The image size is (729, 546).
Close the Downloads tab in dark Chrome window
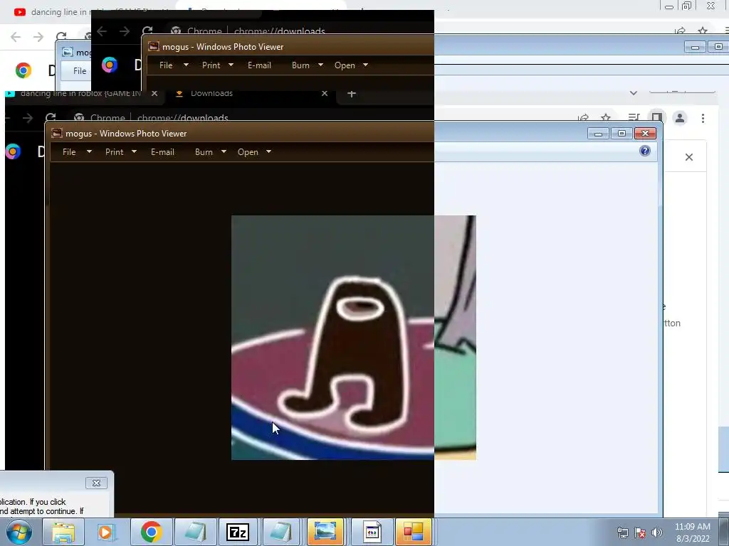tap(325, 93)
